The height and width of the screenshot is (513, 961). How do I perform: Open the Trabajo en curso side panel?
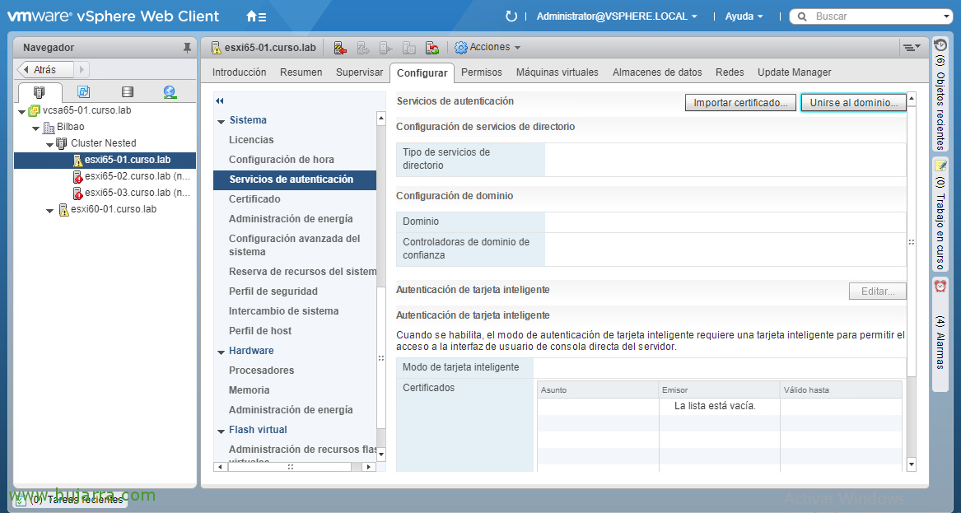(x=940, y=214)
